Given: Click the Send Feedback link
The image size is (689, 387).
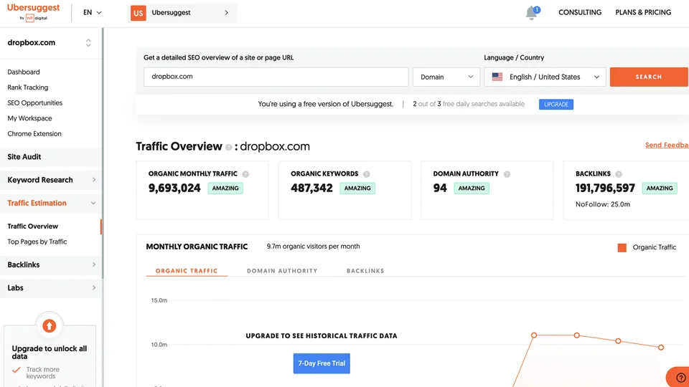Looking at the screenshot, I should [x=667, y=145].
